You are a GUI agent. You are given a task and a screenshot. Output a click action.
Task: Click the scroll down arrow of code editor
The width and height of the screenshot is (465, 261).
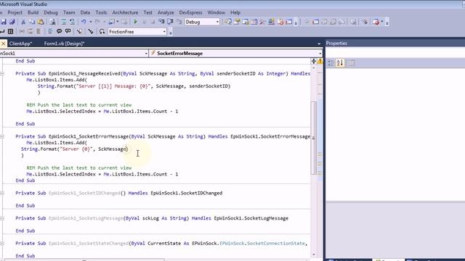point(314,254)
